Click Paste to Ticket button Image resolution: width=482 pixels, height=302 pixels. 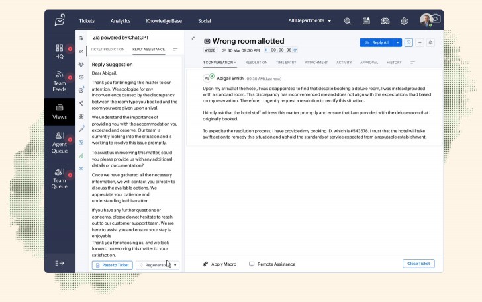112,265
